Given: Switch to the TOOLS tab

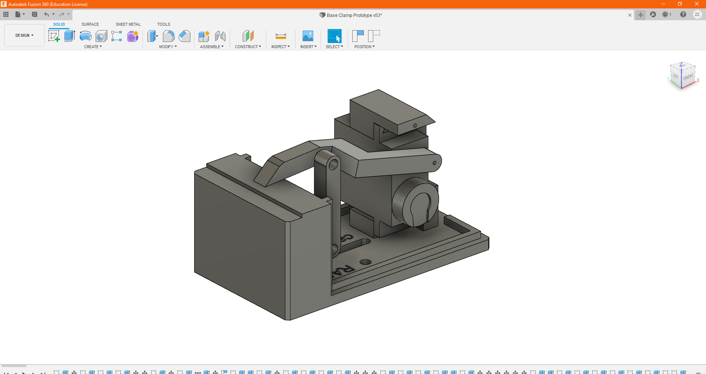Looking at the screenshot, I should (164, 24).
